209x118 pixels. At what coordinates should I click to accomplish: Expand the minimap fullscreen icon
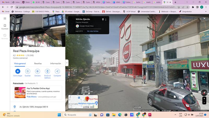tap(71, 106)
